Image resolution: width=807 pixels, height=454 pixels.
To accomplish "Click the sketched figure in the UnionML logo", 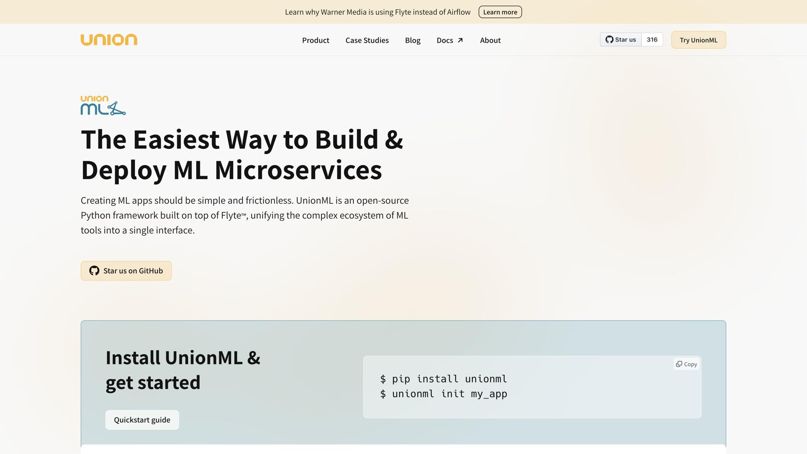I will click(117, 108).
